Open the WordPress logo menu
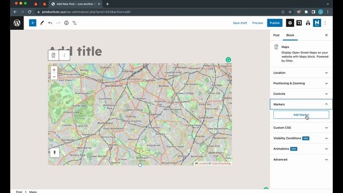Image resolution: width=343 pixels, height=193 pixels. click(x=17, y=23)
